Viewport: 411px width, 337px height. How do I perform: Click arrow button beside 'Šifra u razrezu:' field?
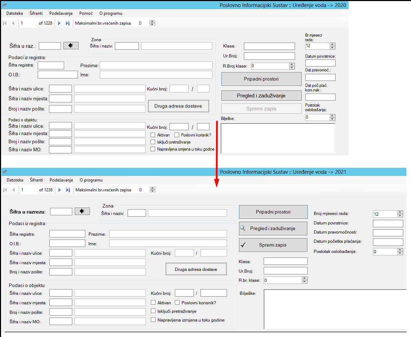point(82,211)
